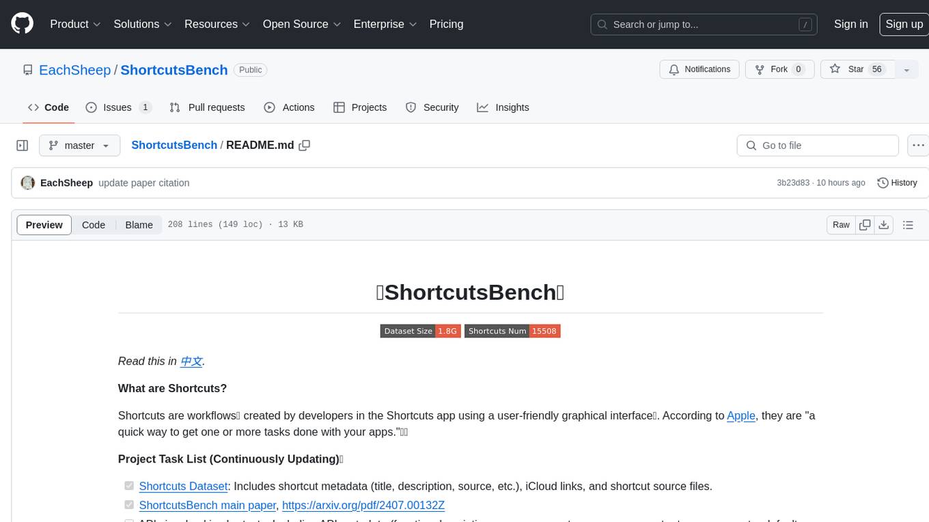Switch to the Insights tab
This screenshot has width=929, height=522.
tap(503, 107)
